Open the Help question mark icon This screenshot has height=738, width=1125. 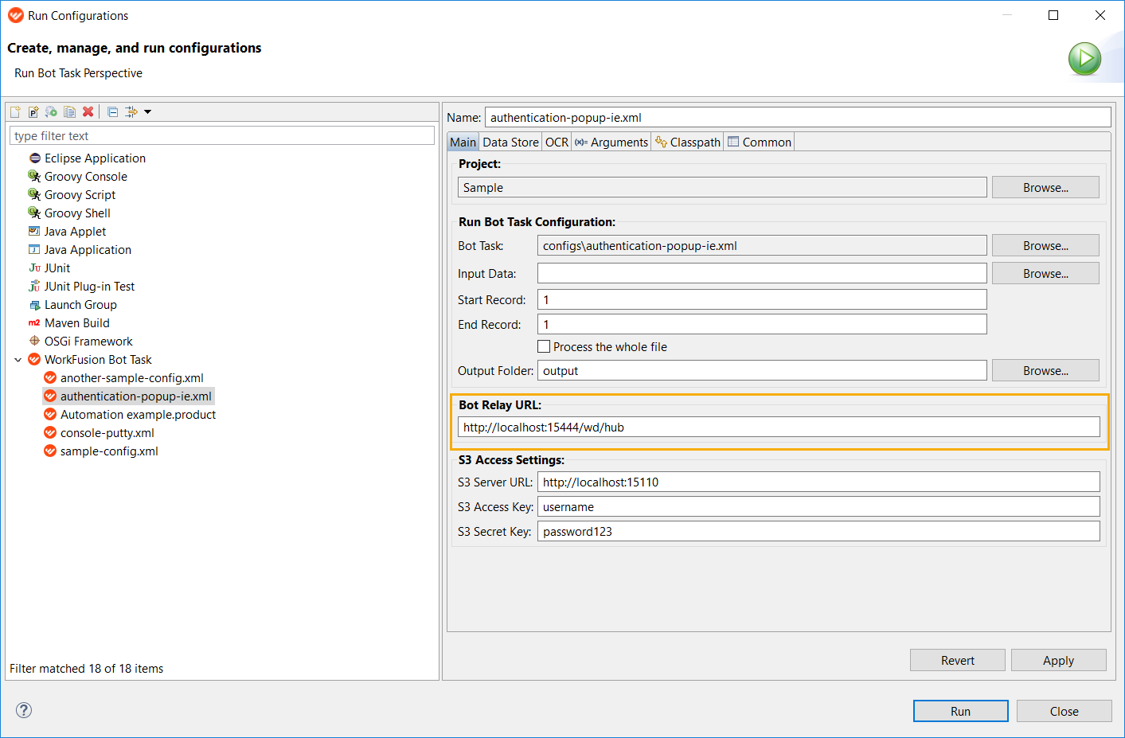[24, 710]
